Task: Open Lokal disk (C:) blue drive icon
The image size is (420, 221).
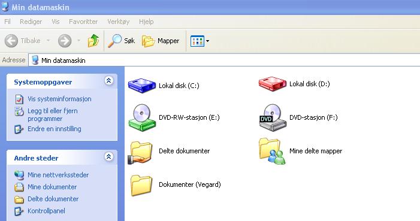Action: point(141,85)
